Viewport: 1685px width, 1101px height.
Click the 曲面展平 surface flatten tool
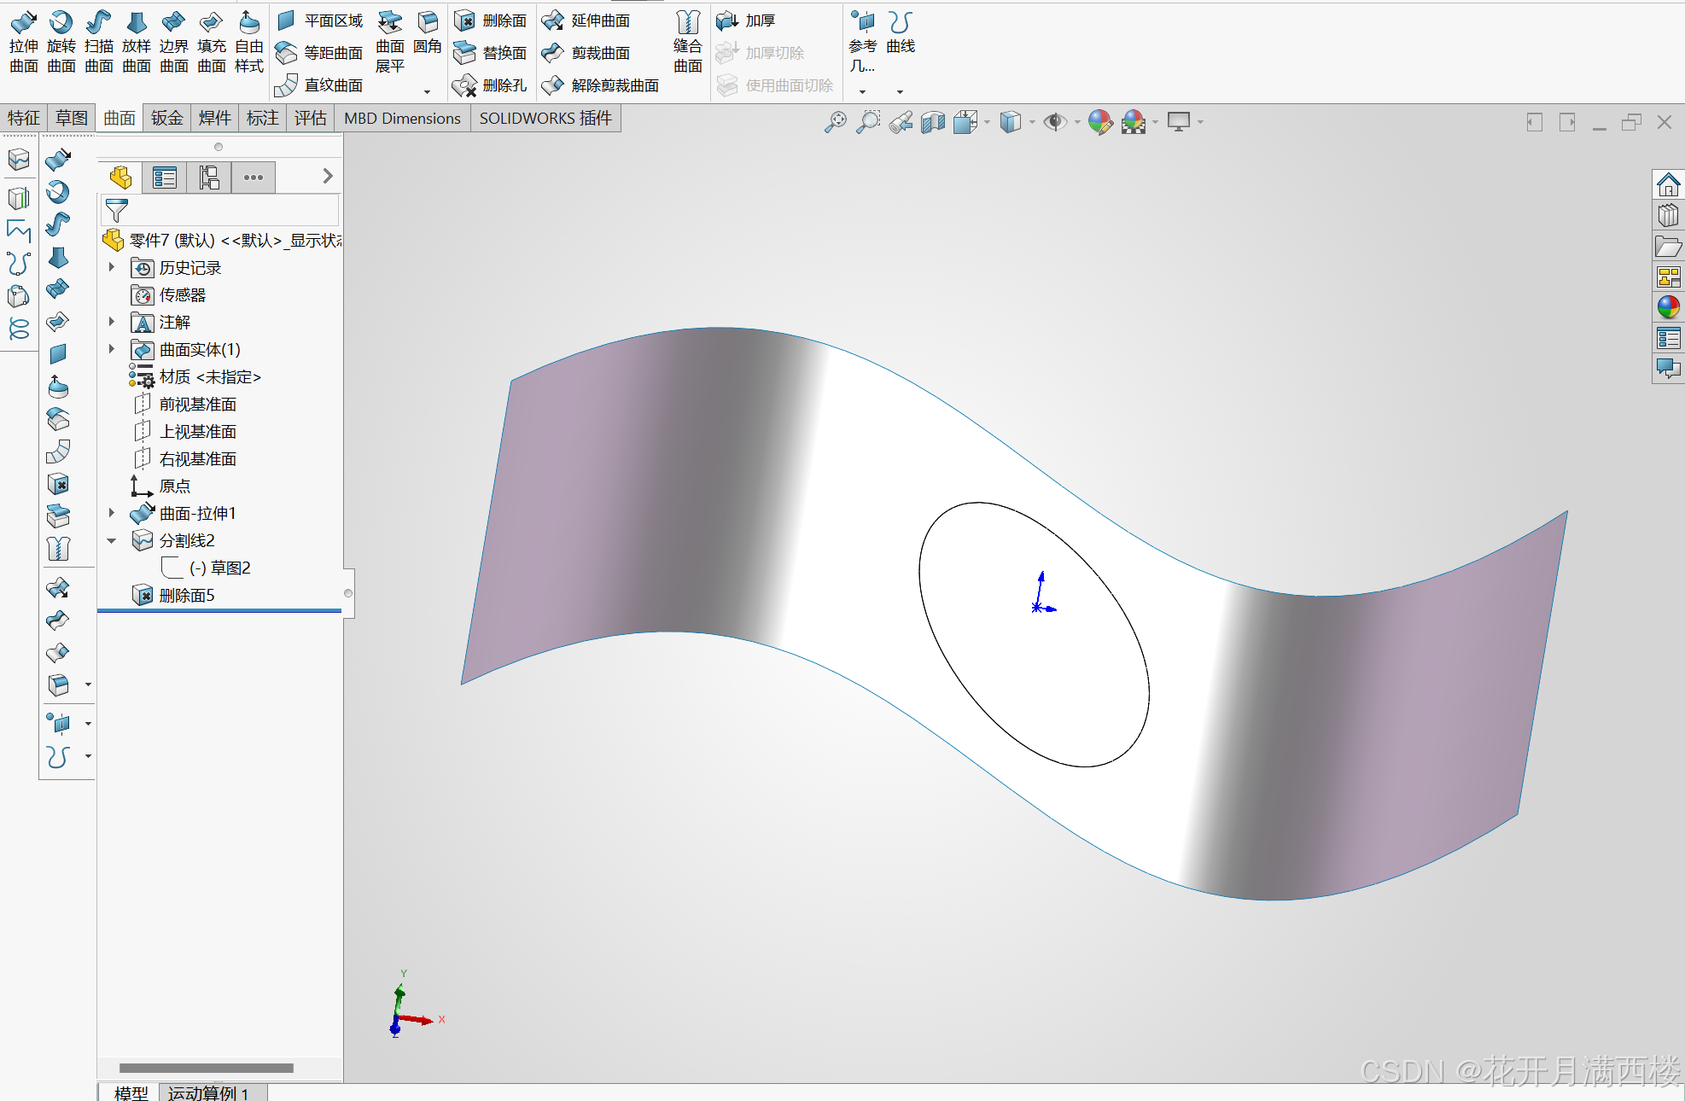[x=390, y=43]
